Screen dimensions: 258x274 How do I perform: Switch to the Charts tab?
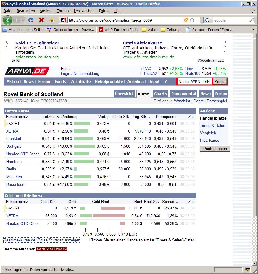tap(160, 94)
